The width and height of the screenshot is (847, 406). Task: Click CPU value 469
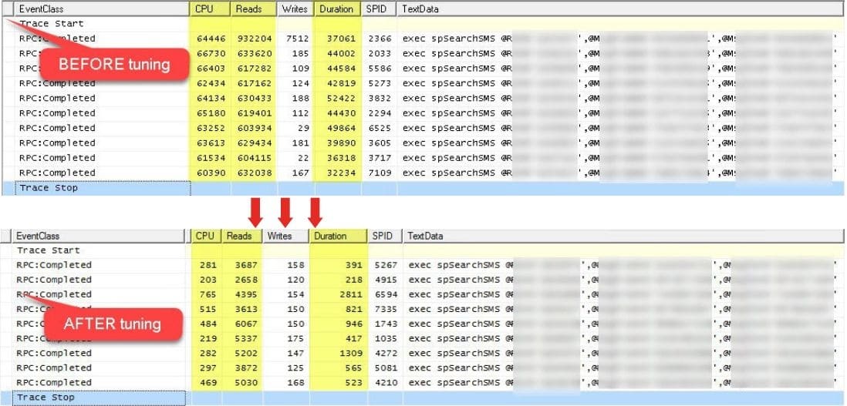pyautogui.click(x=208, y=383)
